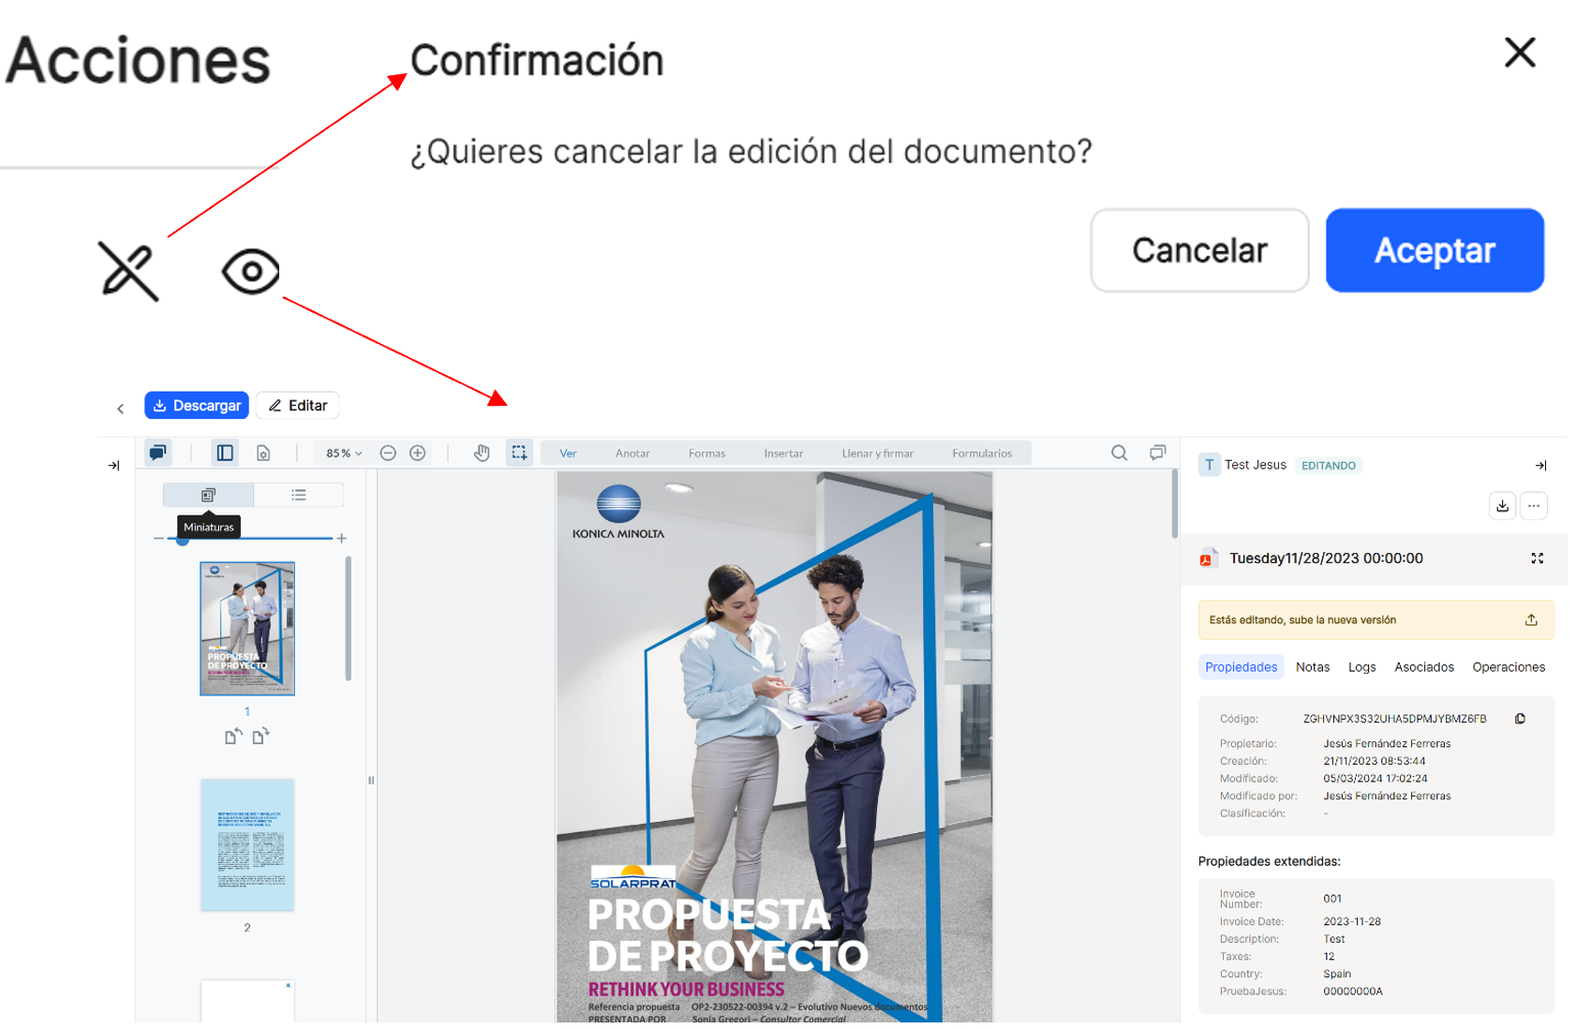Click the download icon in properties panel
The width and height of the screenshot is (1591, 1029).
(1502, 506)
